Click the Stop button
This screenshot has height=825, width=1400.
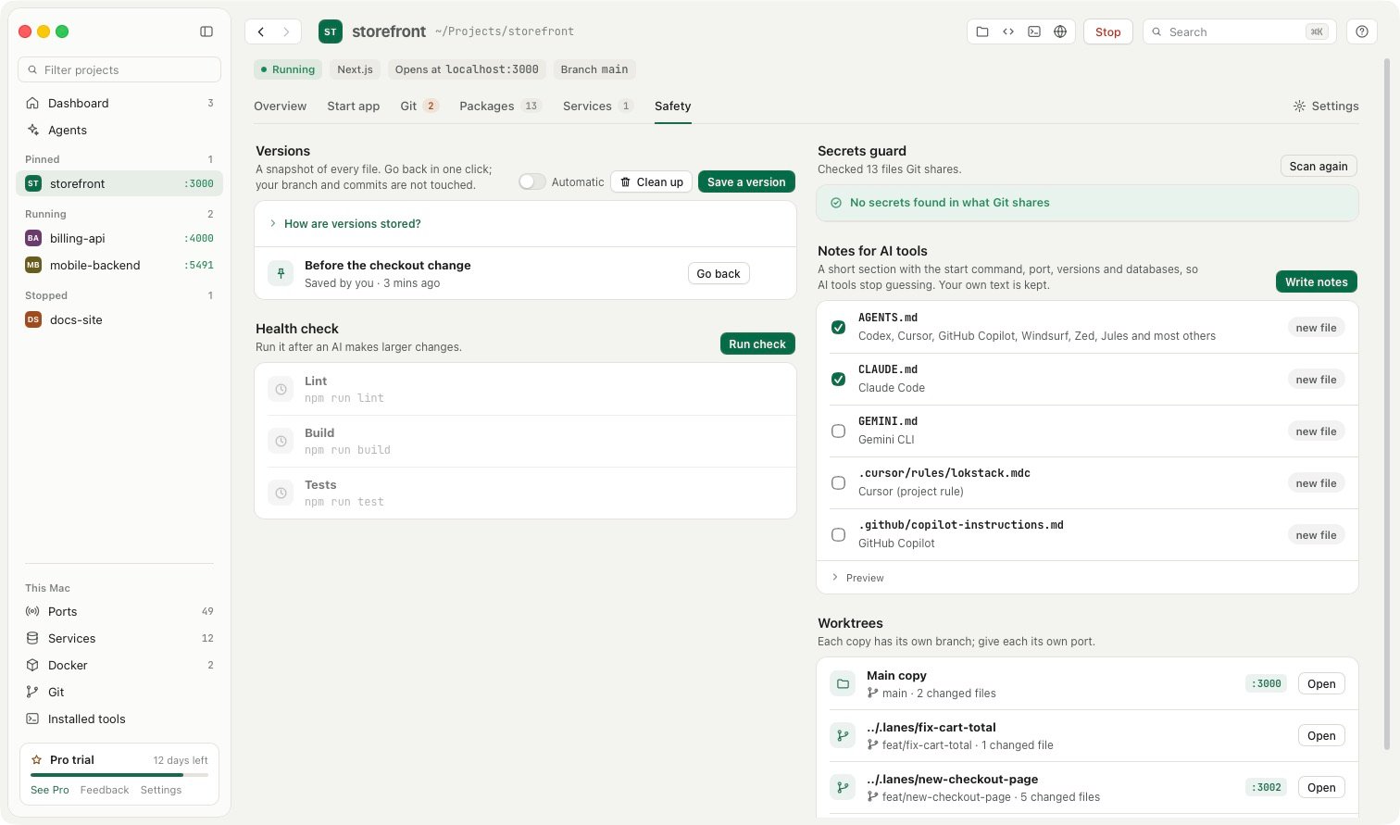1107,31
